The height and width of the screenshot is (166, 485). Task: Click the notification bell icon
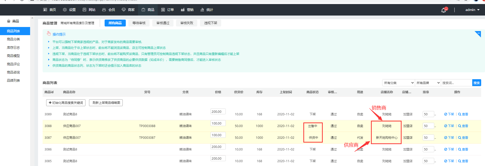444,10
